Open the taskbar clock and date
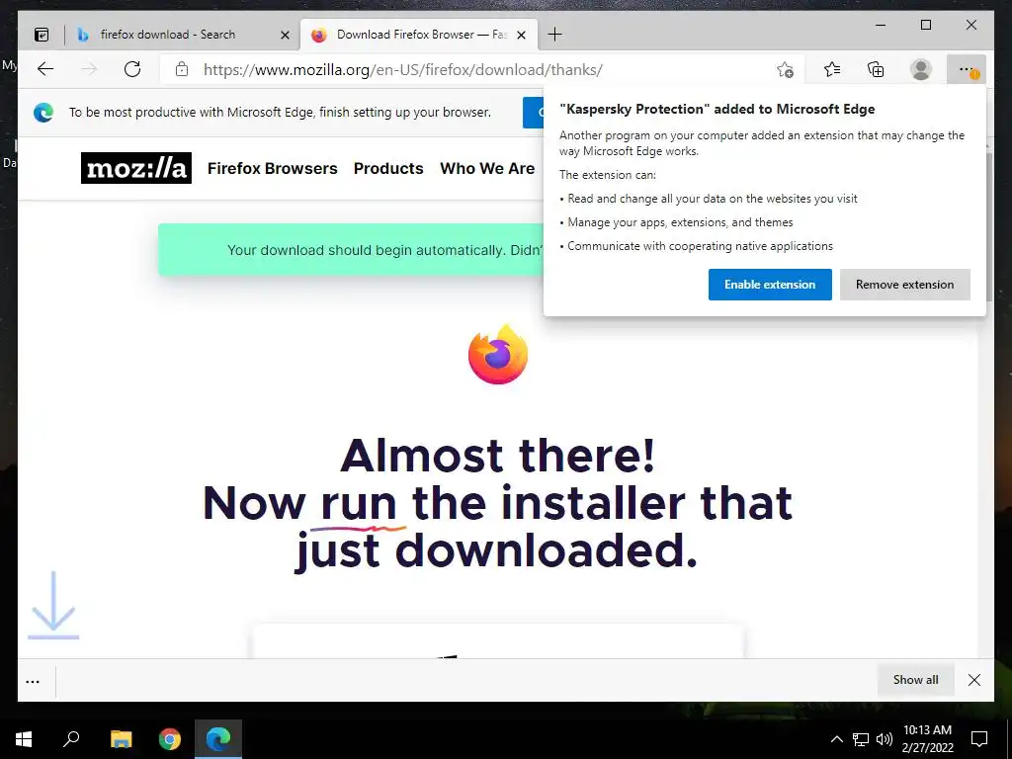 (x=927, y=739)
